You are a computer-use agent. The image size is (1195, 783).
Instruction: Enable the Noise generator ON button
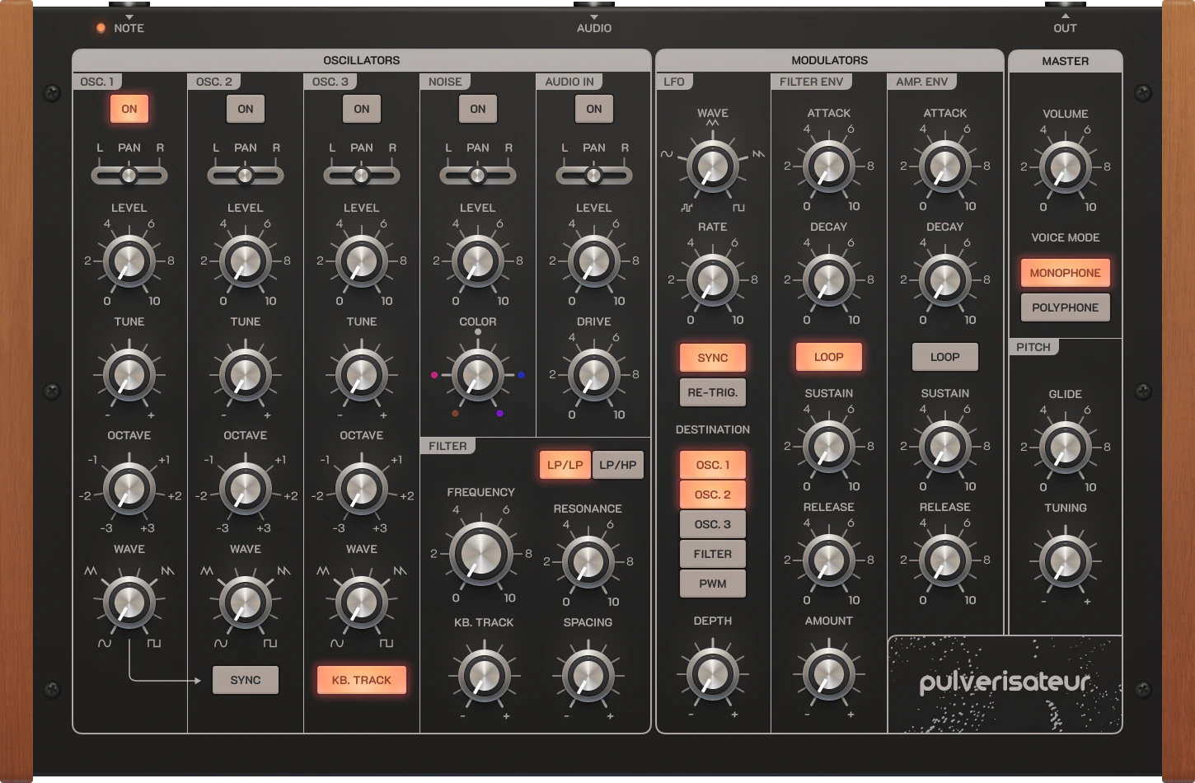click(478, 109)
